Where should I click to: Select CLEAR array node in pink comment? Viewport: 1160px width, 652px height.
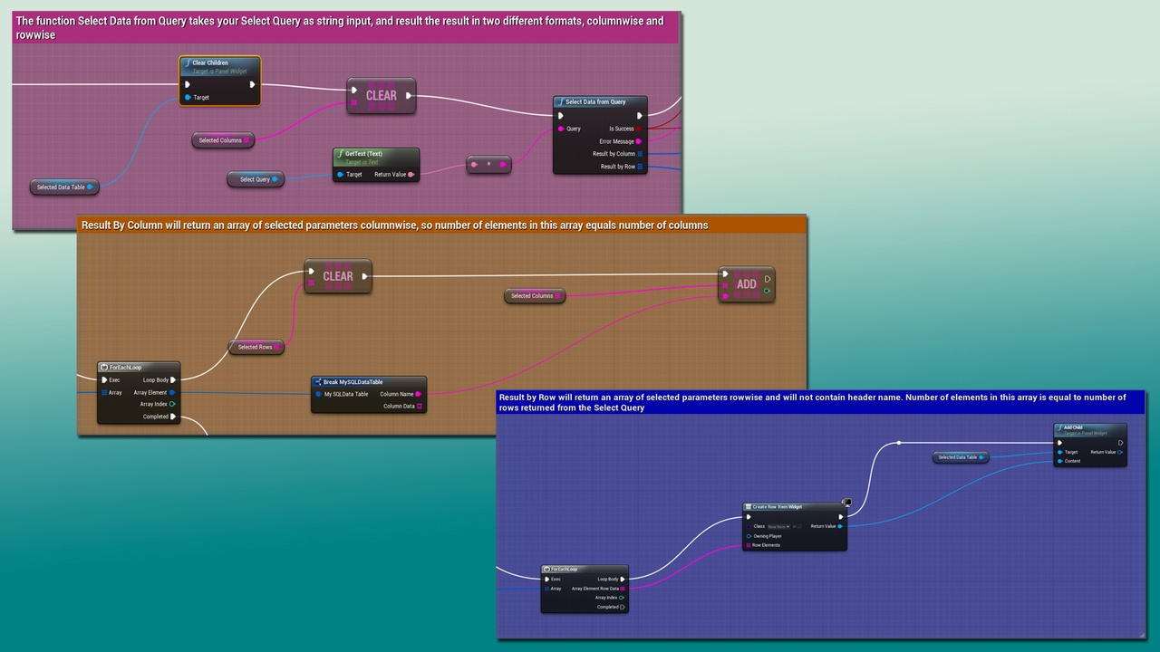point(382,96)
